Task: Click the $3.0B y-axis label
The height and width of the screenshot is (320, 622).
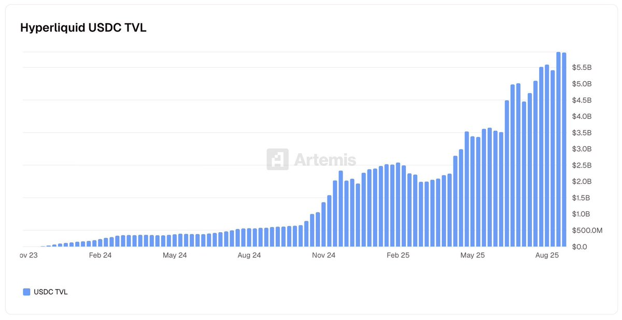Action: [582, 149]
